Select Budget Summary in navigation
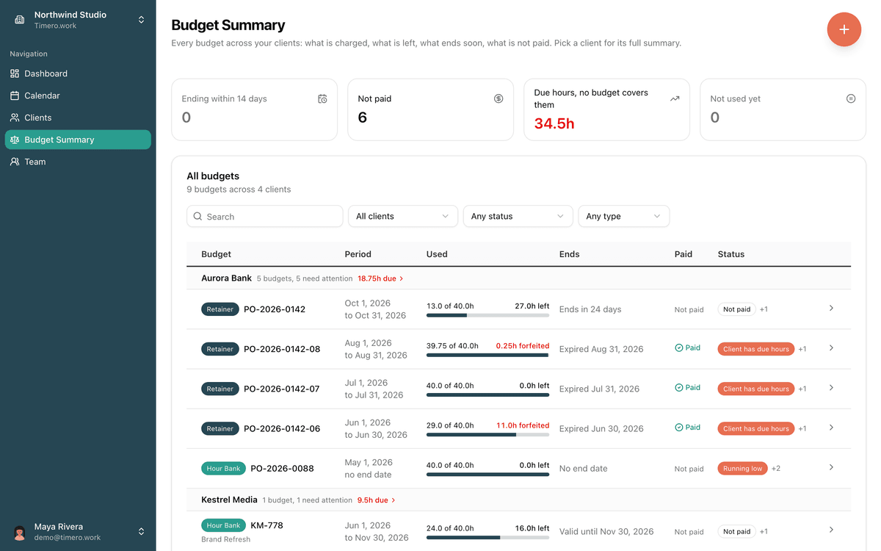 pyautogui.click(x=78, y=140)
